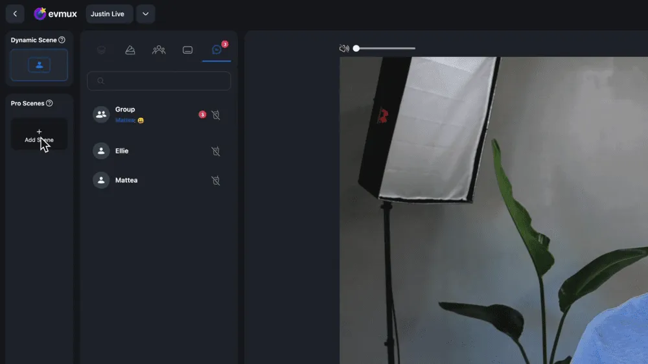Viewport: 648px width, 364px height.
Task: Open the dimmed layers tab
Action: pos(101,50)
